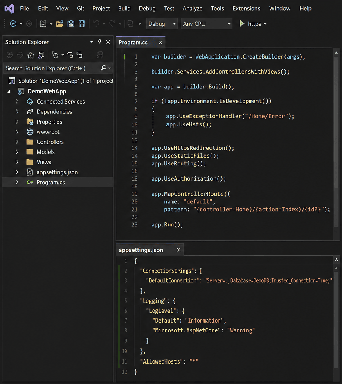The height and width of the screenshot is (384, 342).
Task: Close the Program.cs tab
Action: 160,42
